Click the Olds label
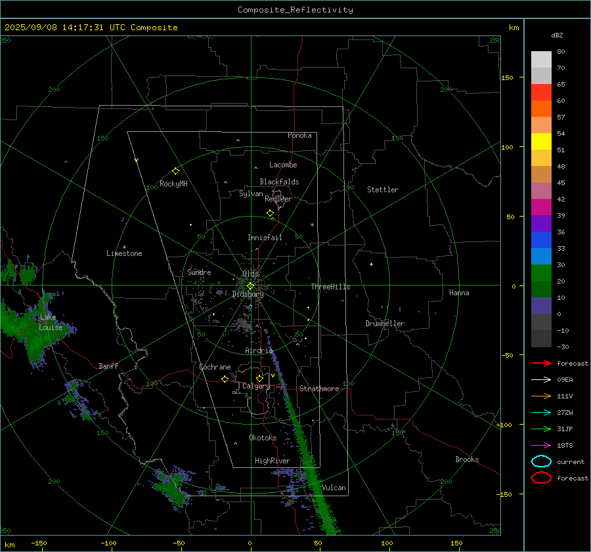591x552 pixels. pyautogui.click(x=250, y=274)
